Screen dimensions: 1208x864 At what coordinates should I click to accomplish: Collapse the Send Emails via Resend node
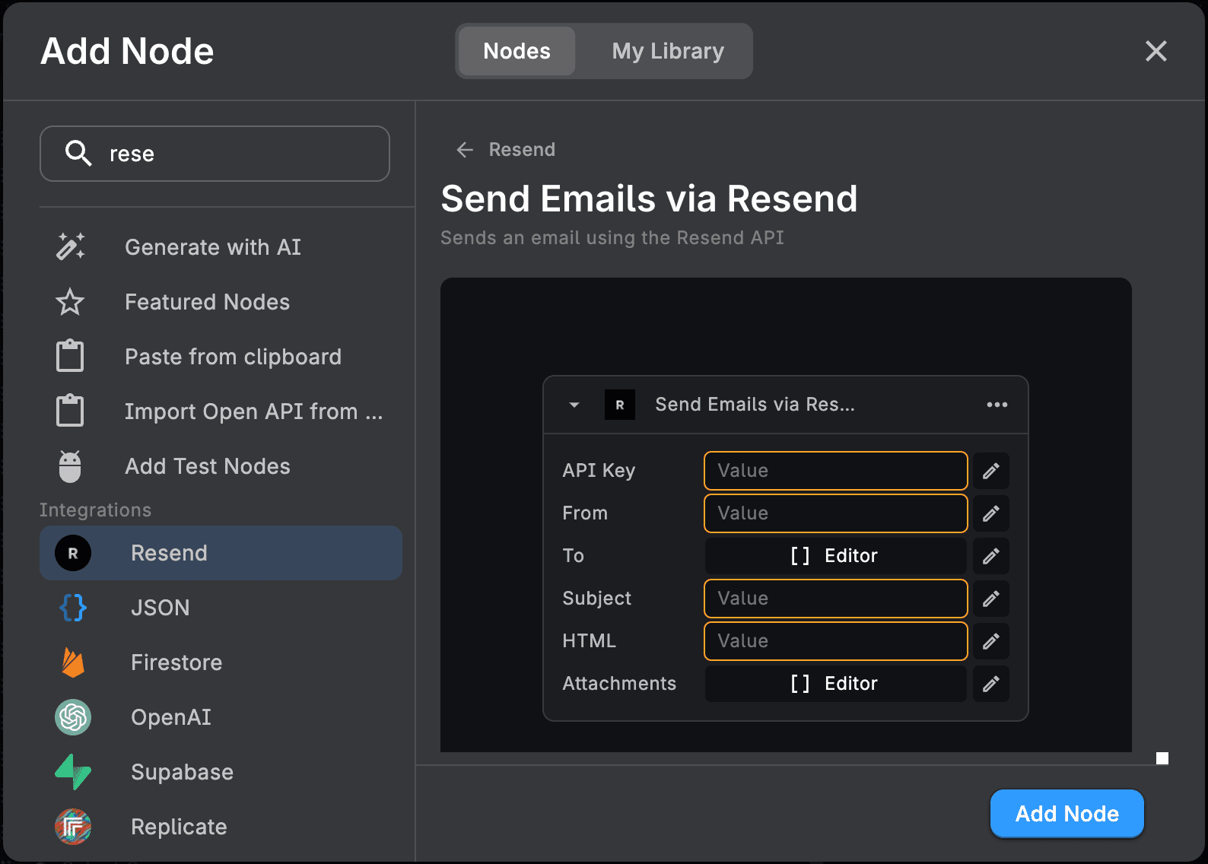click(x=574, y=405)
